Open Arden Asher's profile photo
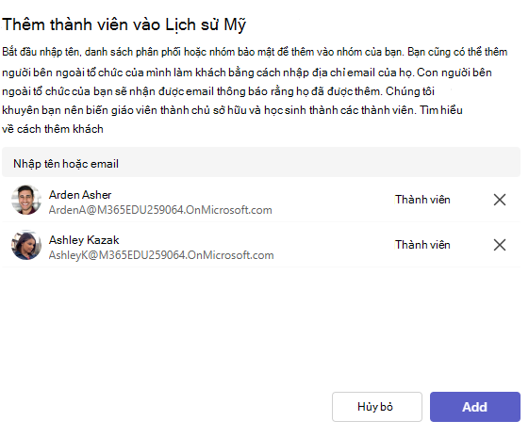 pos(26,200)
